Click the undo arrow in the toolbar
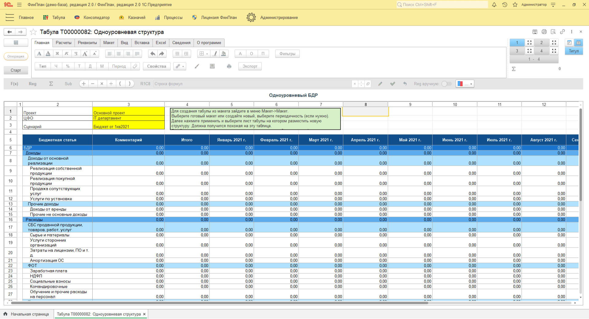This screenshot has width=589, height=319. tap(152, 54)
